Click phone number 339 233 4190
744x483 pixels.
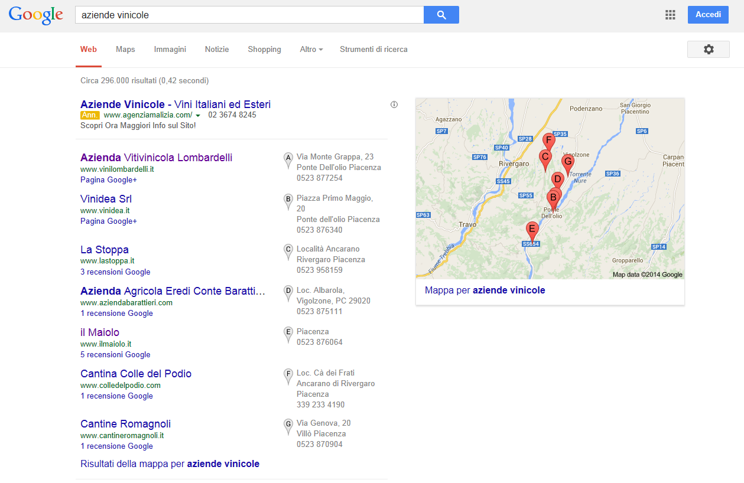click(x=321, y=404)
